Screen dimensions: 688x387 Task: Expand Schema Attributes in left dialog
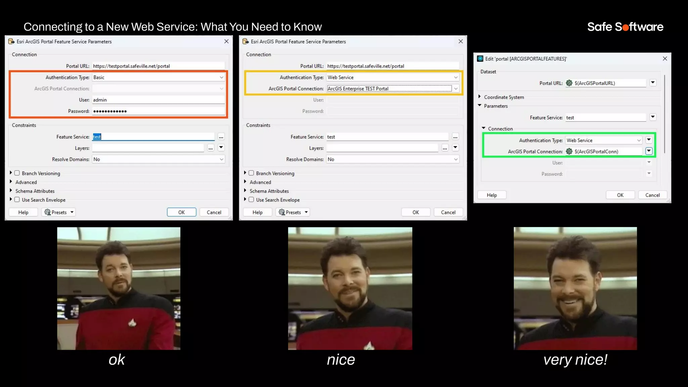(x=11, y=190)
